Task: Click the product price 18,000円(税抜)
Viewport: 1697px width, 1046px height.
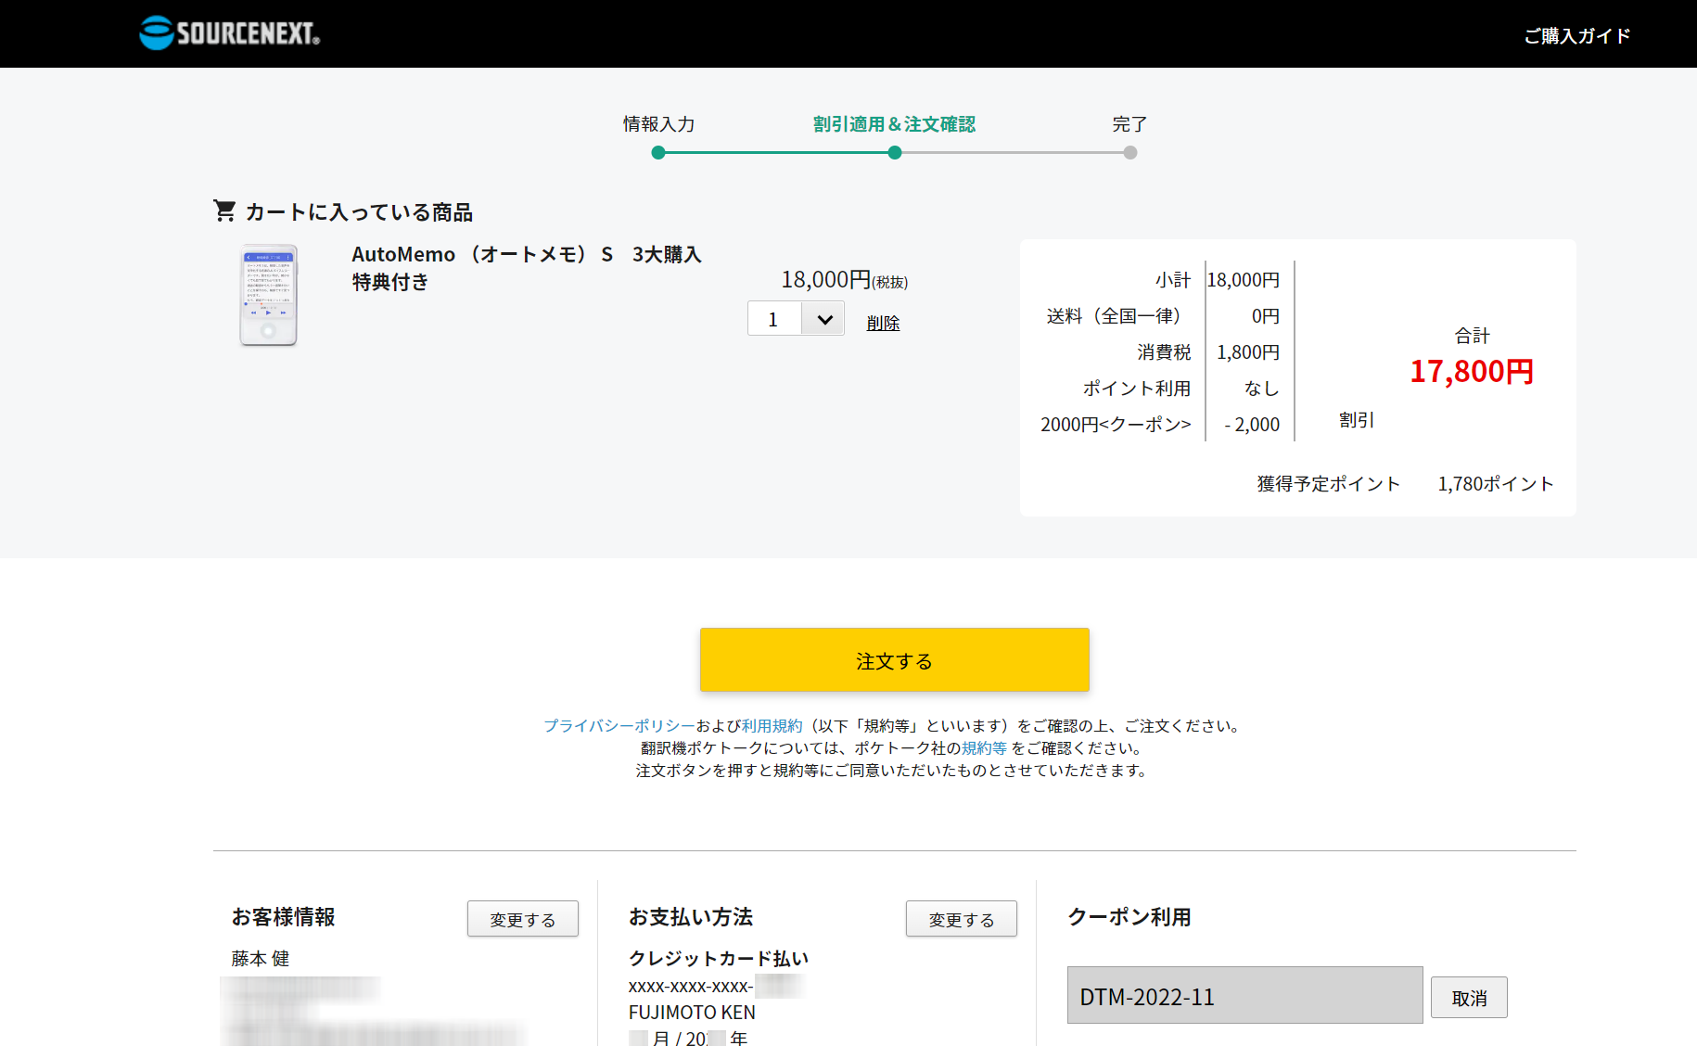Action: coord(844,279)
